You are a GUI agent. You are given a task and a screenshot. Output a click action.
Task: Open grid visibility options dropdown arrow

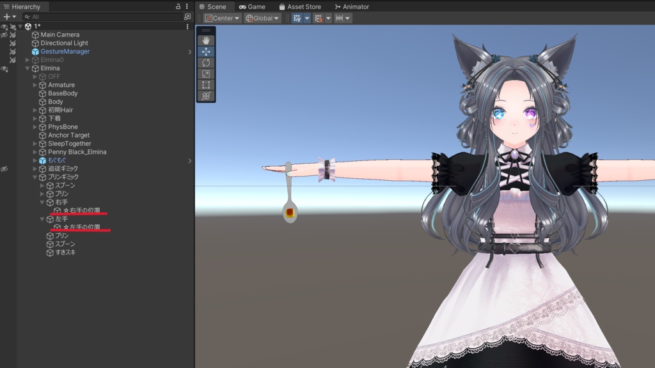point(307,18)
